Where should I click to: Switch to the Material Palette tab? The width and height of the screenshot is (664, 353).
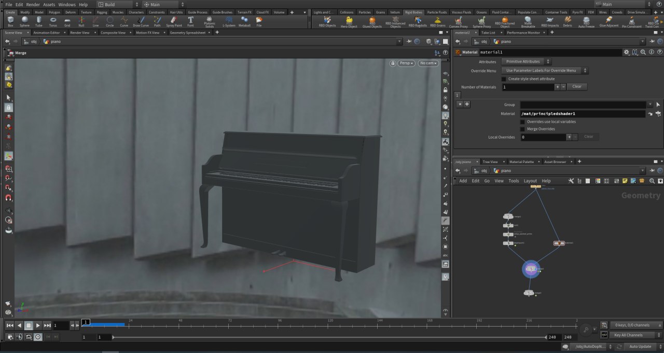(x=521, y=162)
